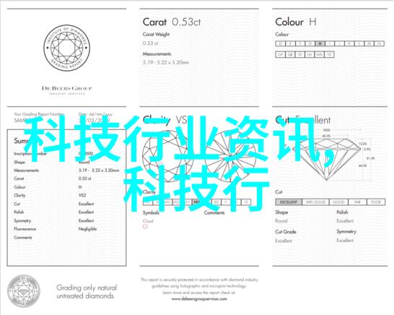Screen dimensions: 394x315
Task: Select the highlighted H box in colour scale
Action: coord(320,43)
